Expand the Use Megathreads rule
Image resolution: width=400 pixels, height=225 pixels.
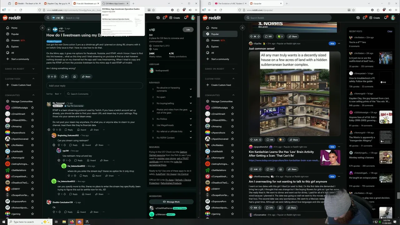click(x=191, y=125)
